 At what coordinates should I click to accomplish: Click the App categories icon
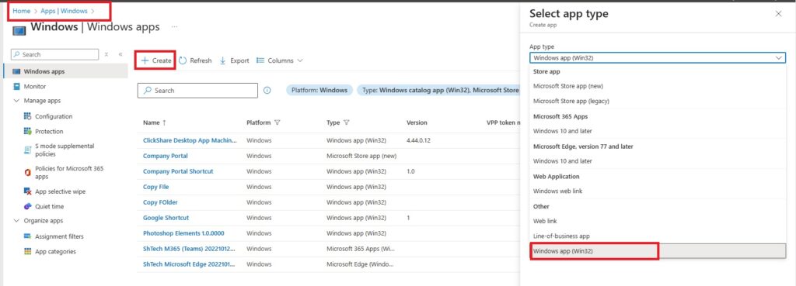[x=27, y=252]
